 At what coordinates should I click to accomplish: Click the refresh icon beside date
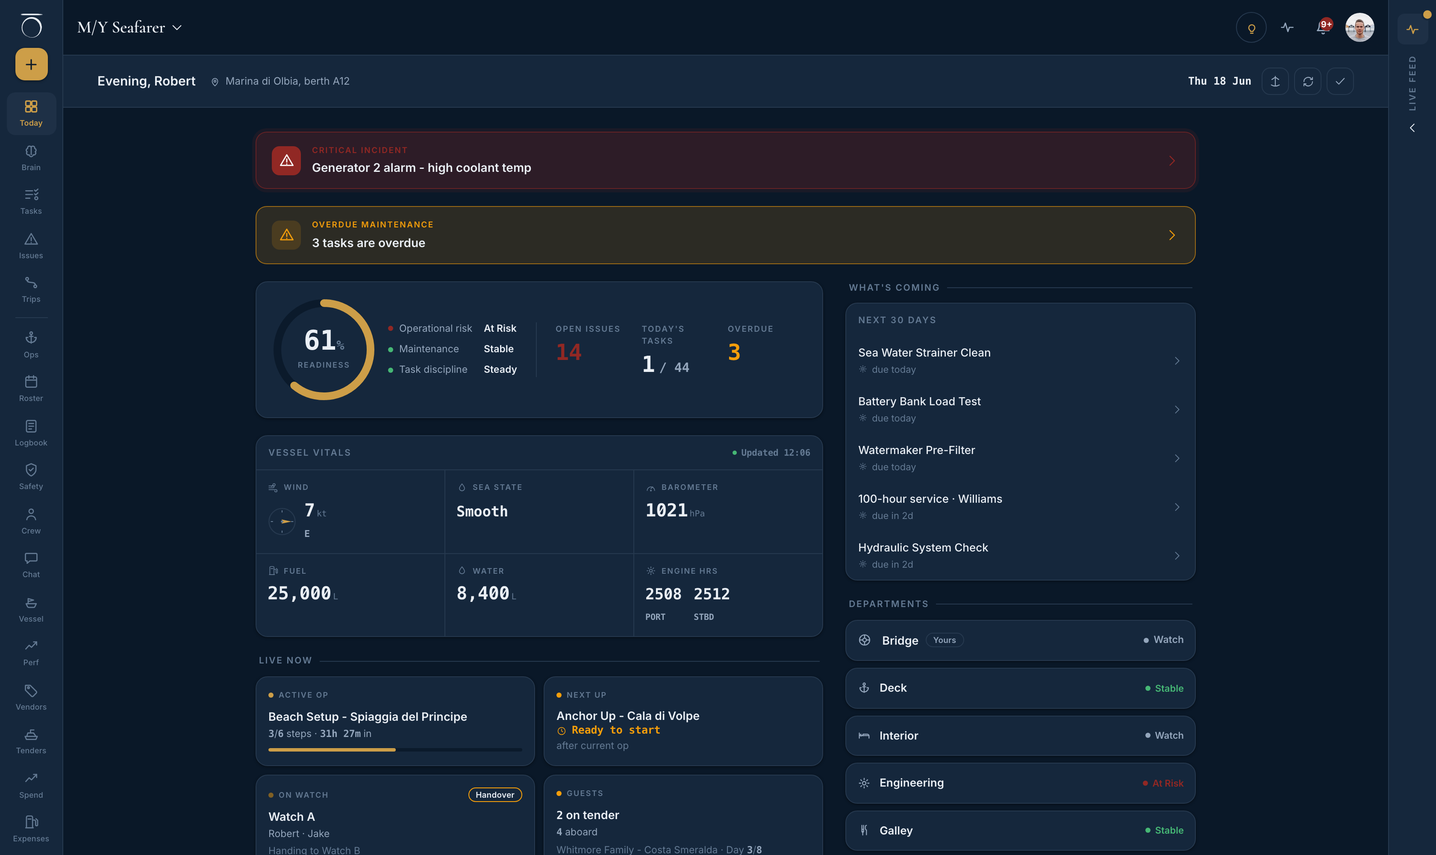point(1307,81)
